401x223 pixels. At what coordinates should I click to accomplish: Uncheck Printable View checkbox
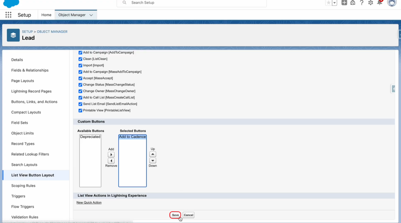point(80,111)
